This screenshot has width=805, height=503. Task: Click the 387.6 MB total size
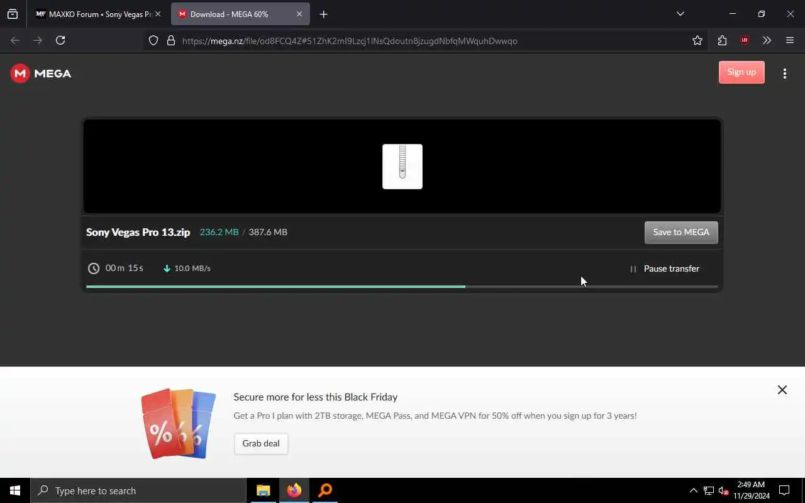tap(268, 232)
